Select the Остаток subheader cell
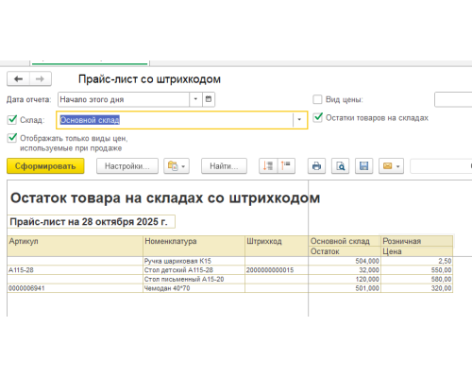This screenshot has height=378, width=472. point(345,251)
